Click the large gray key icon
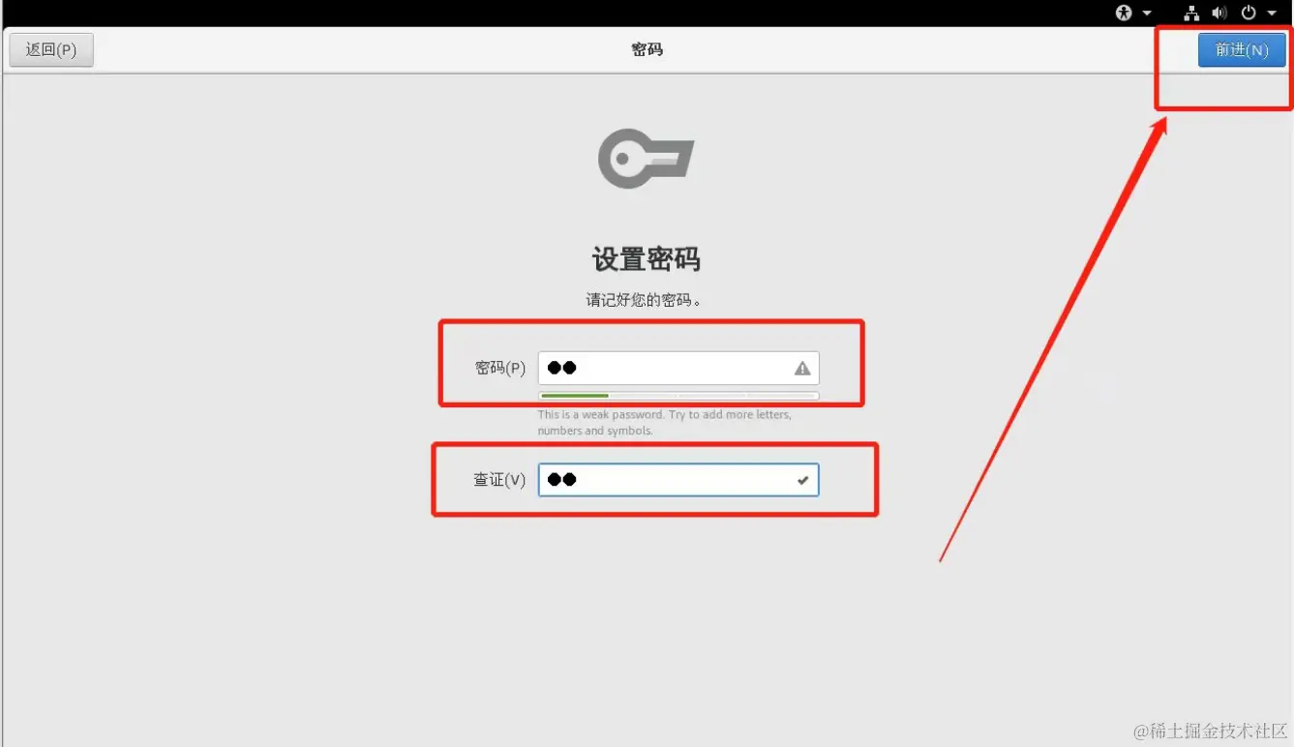 pos(646,158)
